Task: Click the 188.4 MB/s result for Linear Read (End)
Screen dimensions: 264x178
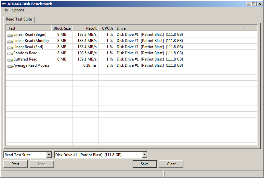Action: [x=87, y=47]
